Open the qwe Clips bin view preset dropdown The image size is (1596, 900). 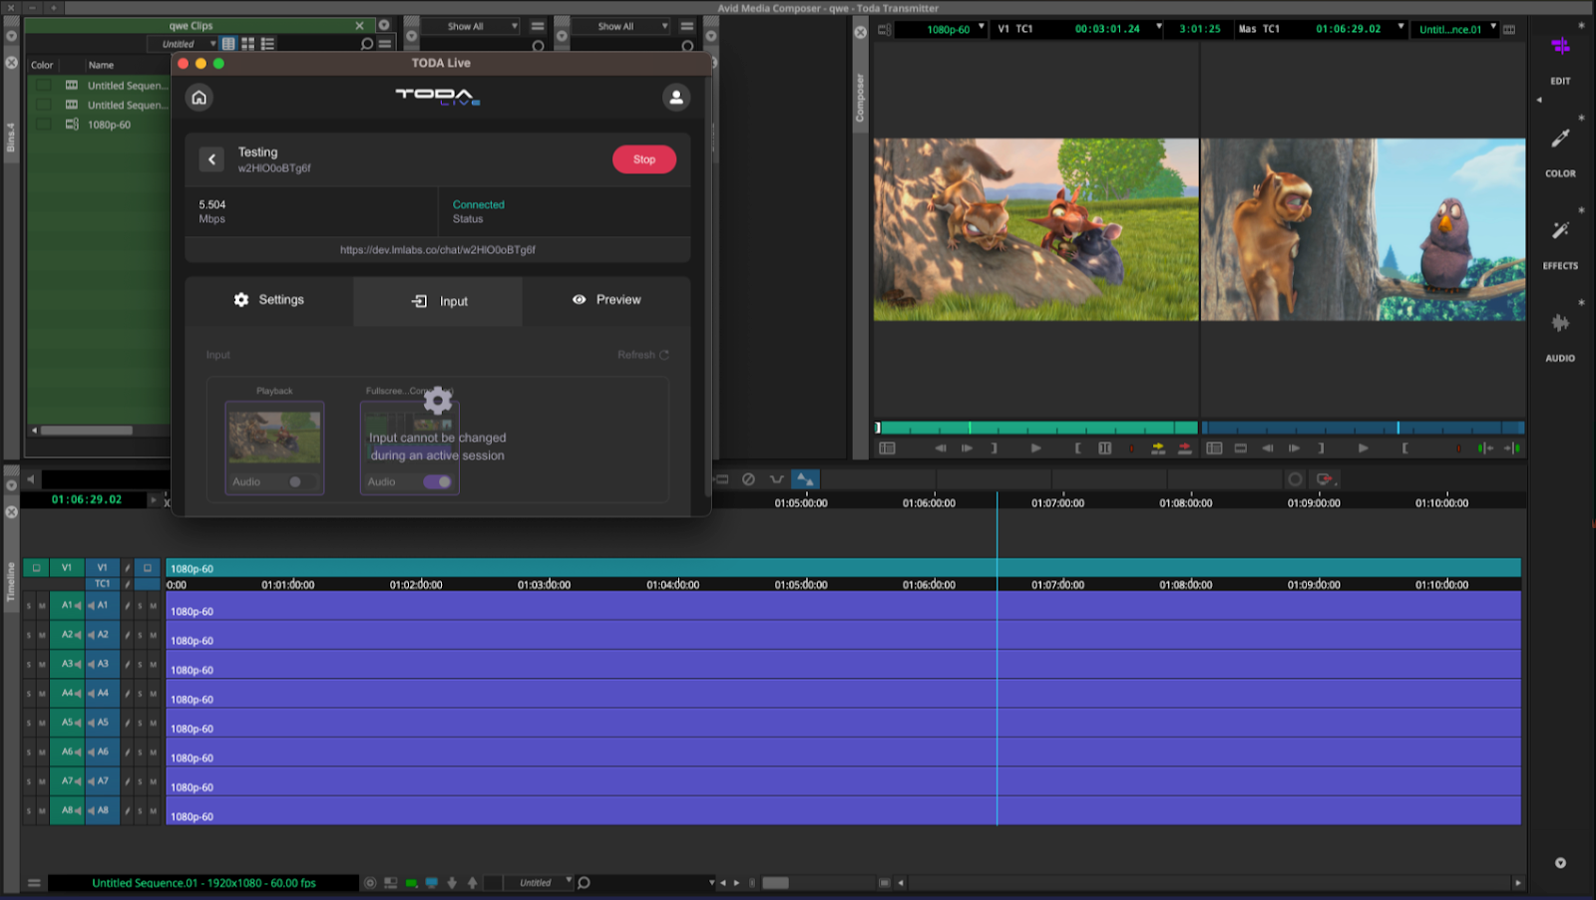[183, 44]
